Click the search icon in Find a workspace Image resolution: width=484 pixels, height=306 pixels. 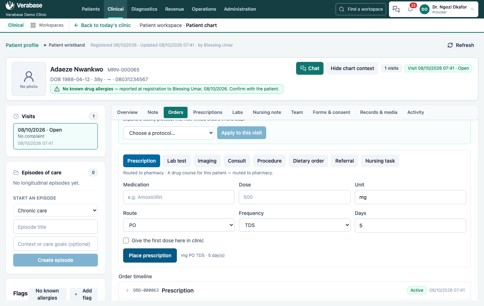[342, 9]
